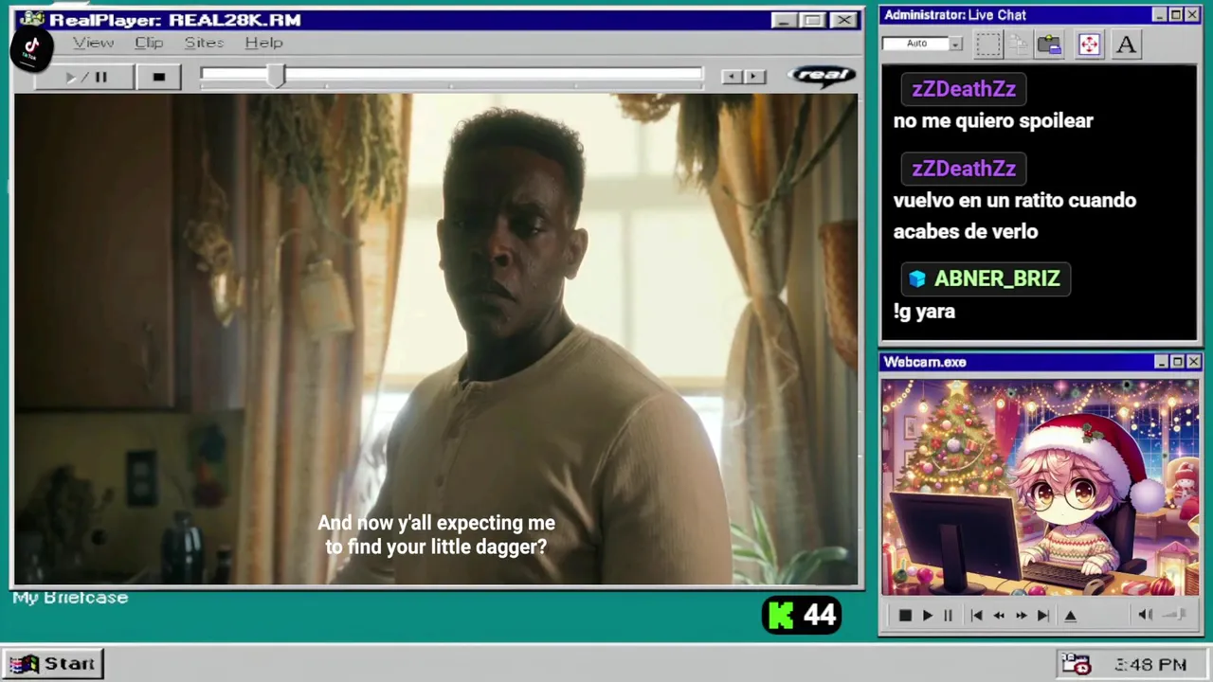Click the volume slider in Webcam.exe
This screenshot has height=682, width=1213.
point(1174,615)
